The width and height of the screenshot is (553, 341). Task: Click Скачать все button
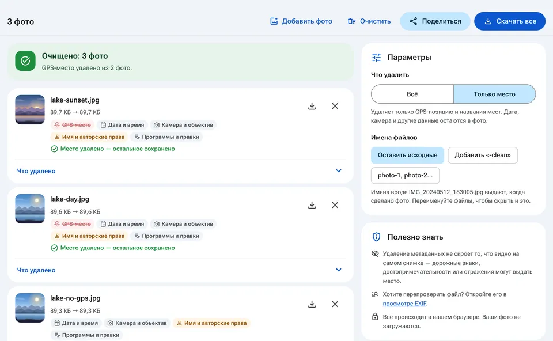pyautogui.click(x=510, y=21)
